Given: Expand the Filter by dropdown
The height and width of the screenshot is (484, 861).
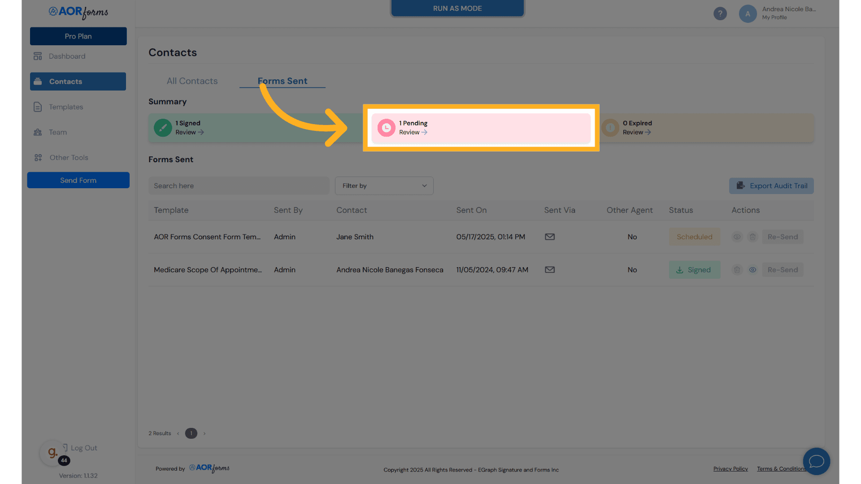Looking at the screenshot, I should 384,186.
